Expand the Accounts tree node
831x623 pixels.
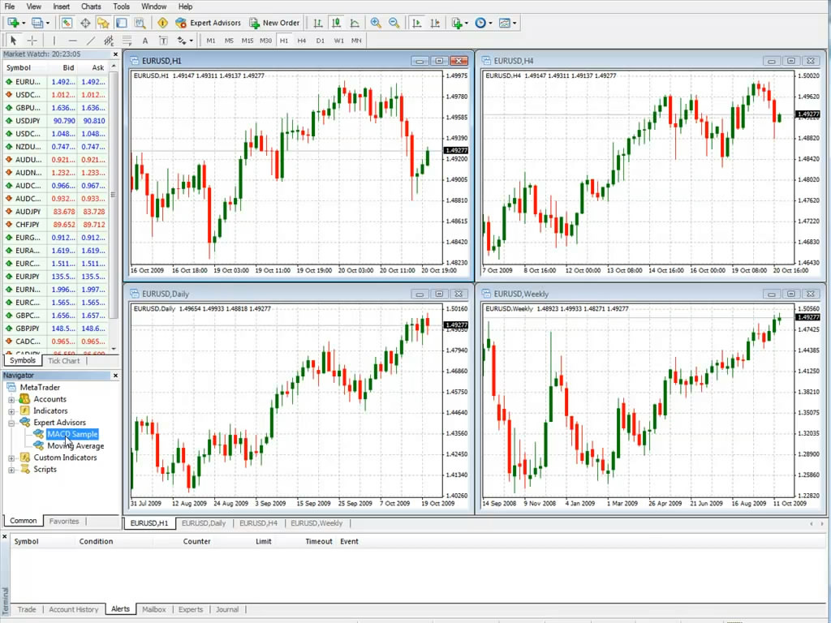11,399
